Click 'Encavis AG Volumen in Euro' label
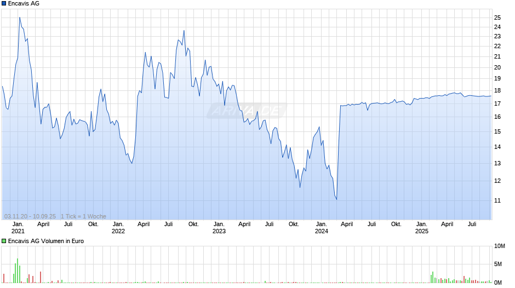 46,241
